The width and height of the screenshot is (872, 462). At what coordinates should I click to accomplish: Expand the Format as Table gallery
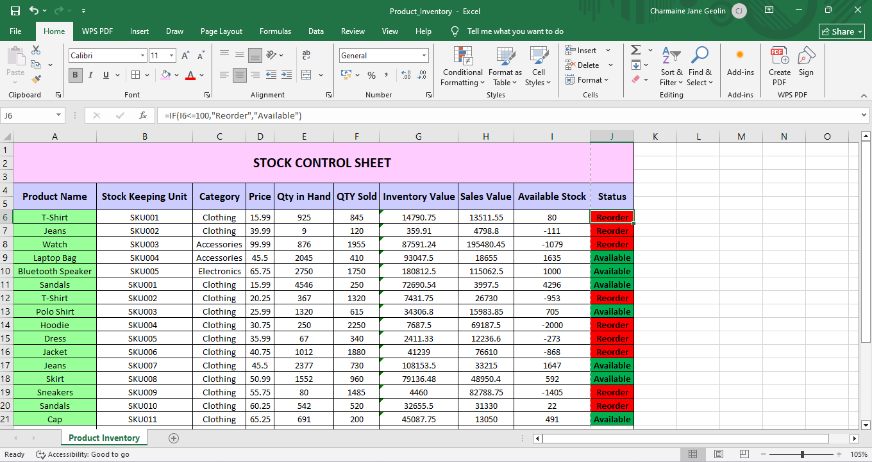(505, 66)
